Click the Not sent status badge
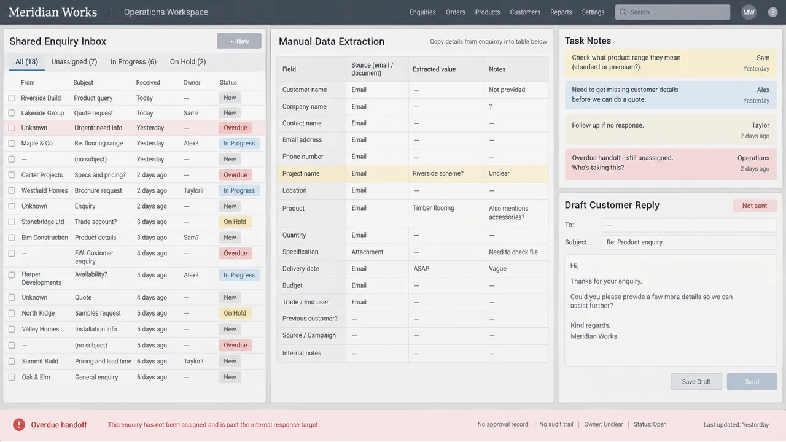 click(755, 206)
